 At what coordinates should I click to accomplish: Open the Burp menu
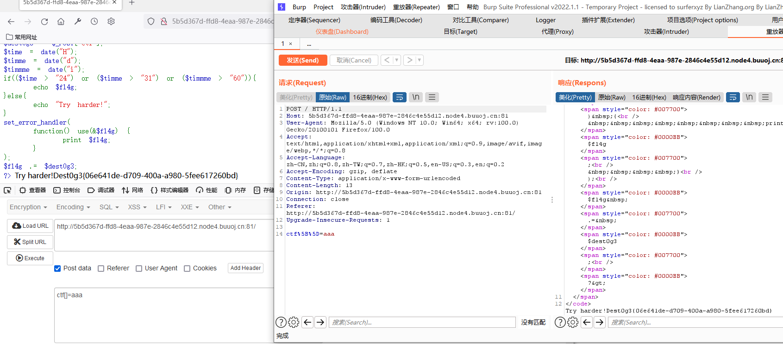[299, 7]
